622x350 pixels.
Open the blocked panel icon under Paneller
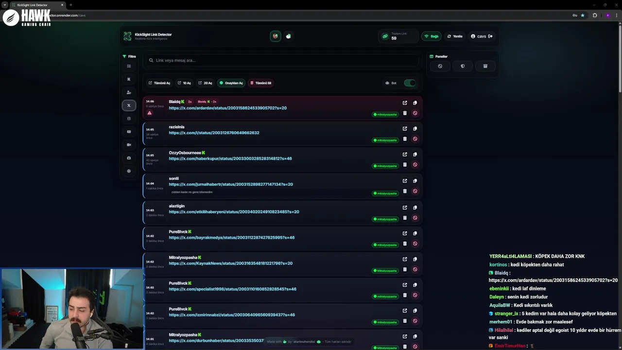point(440,66)
